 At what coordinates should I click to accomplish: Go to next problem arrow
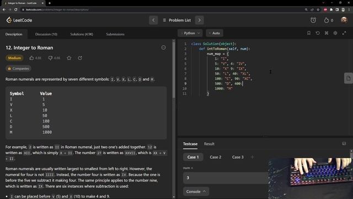pos(199,20)
